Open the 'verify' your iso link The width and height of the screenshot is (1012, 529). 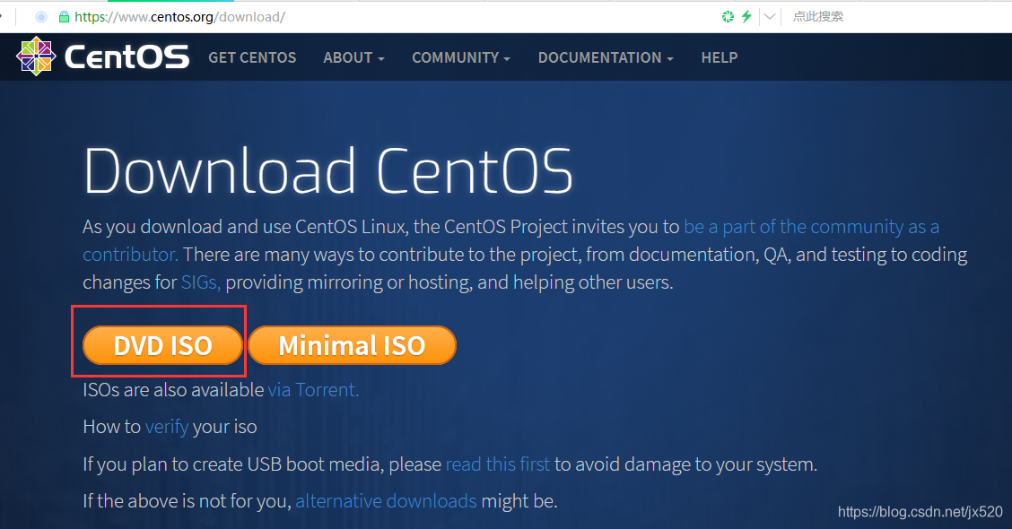click(x=167, y=427)
